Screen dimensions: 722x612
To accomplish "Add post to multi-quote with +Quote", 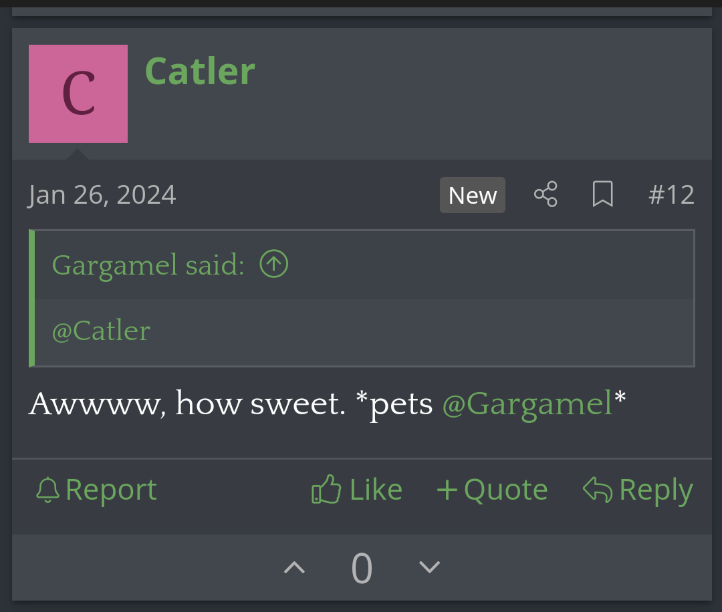I will click(x=492, y=490).
